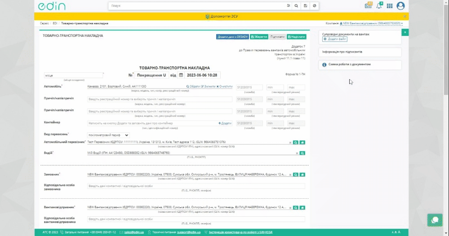The width and height of the screenshot is (449, 236).
Task: Open the user profile avatar icon
Action: [x=400, y=6]
